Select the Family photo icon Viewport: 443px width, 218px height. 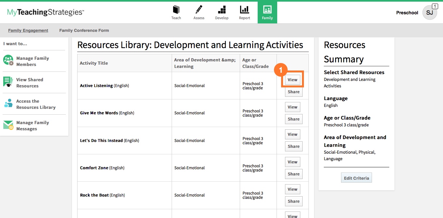pos(267,9)
